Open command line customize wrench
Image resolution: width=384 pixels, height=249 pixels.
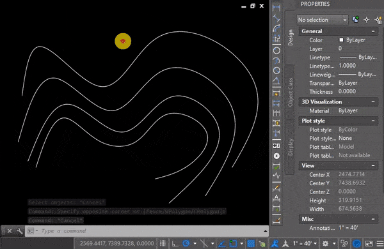[x=19, y=231]
